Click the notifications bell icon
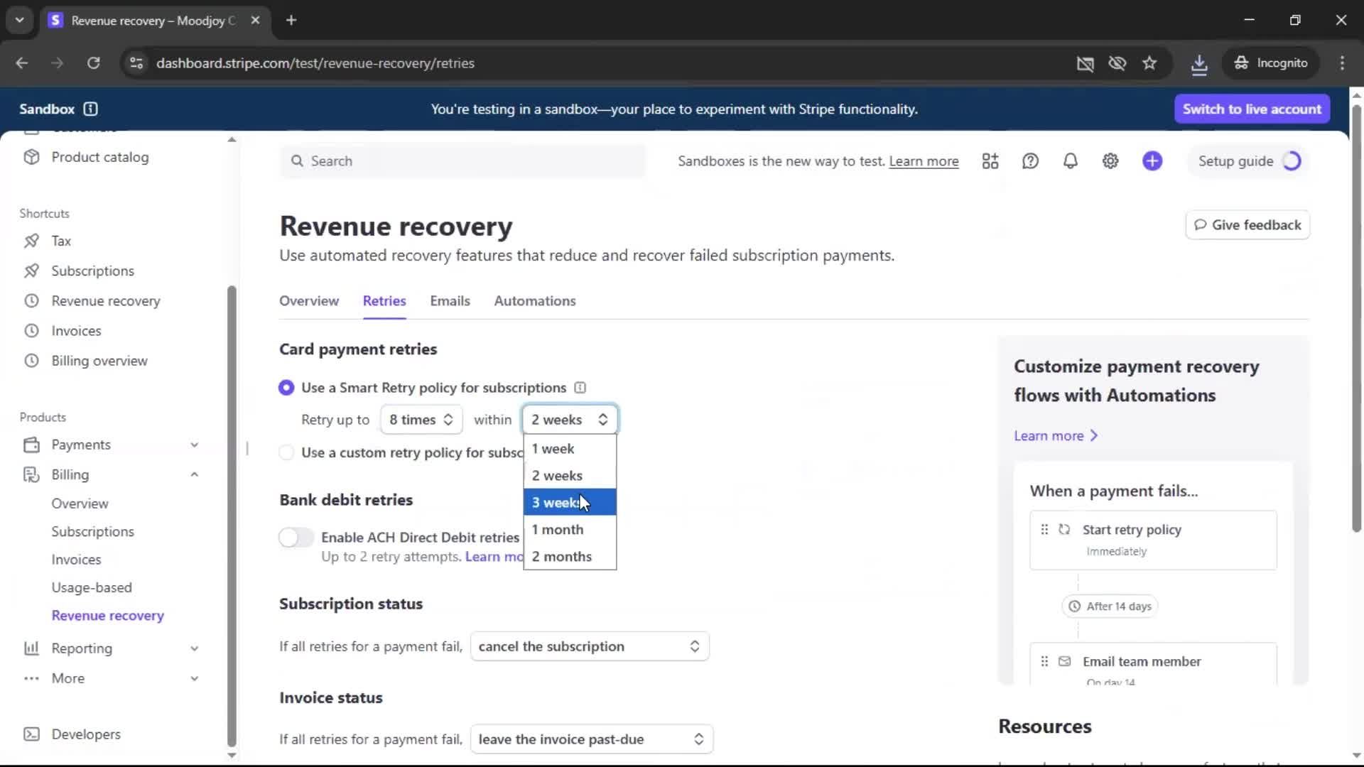 1070,161
